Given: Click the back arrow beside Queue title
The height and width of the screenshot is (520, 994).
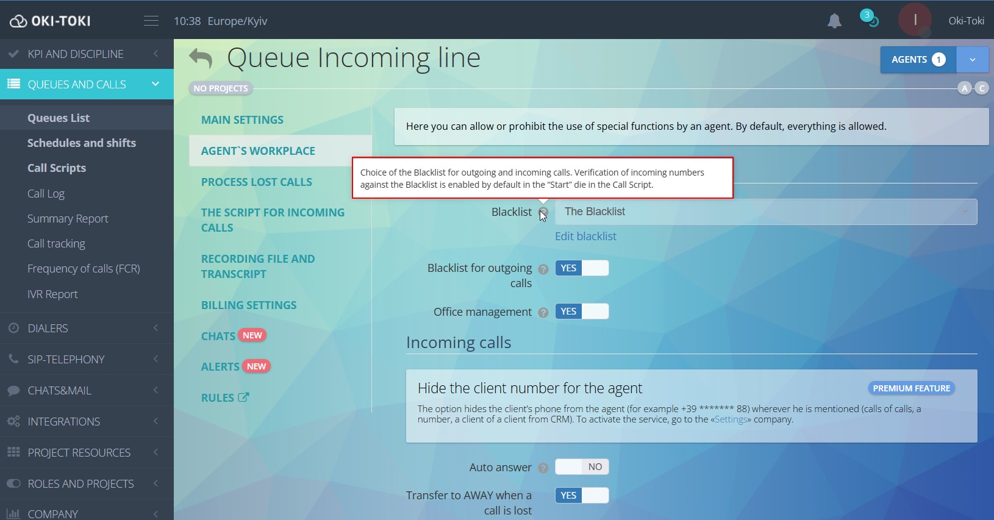Looking at the screenshot, I should (201, 59).
